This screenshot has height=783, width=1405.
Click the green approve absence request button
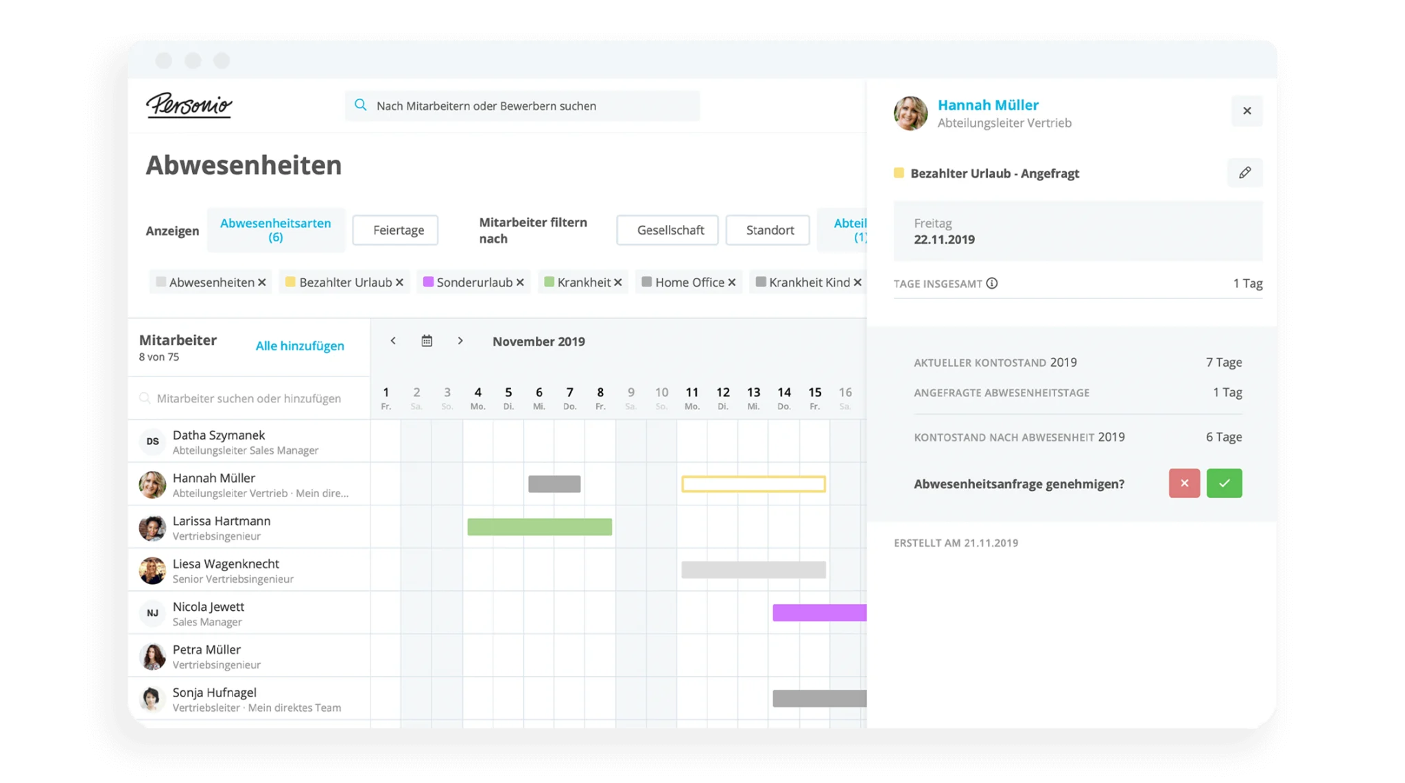pos(1224,483)
